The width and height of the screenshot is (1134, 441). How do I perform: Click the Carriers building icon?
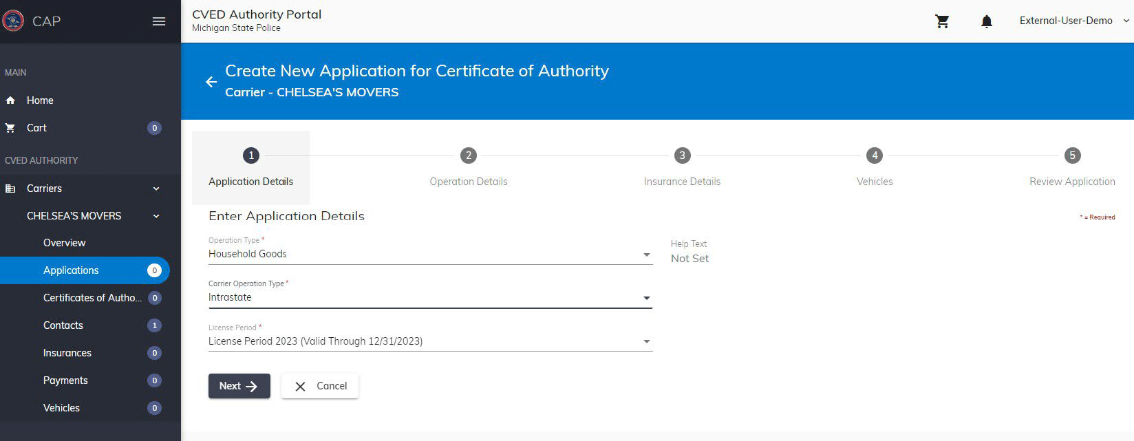pyautogui.click(x=10, y=189)
